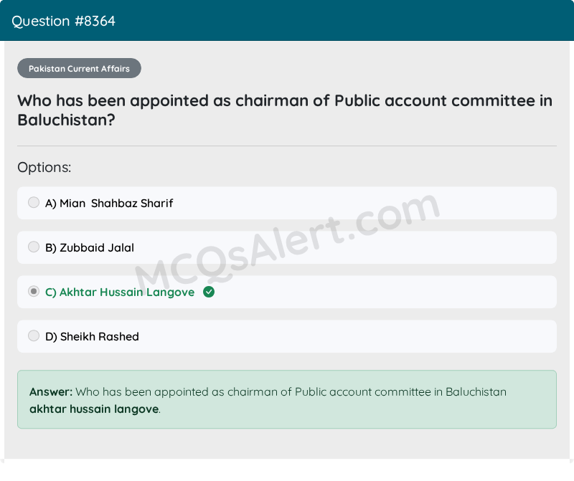Open the Pakistan Current Affairs category tag
Screen dimensions: 574x481
click(79, 68)
